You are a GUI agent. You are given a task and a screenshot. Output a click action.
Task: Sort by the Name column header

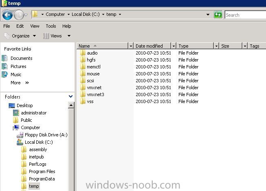(103, 46)
